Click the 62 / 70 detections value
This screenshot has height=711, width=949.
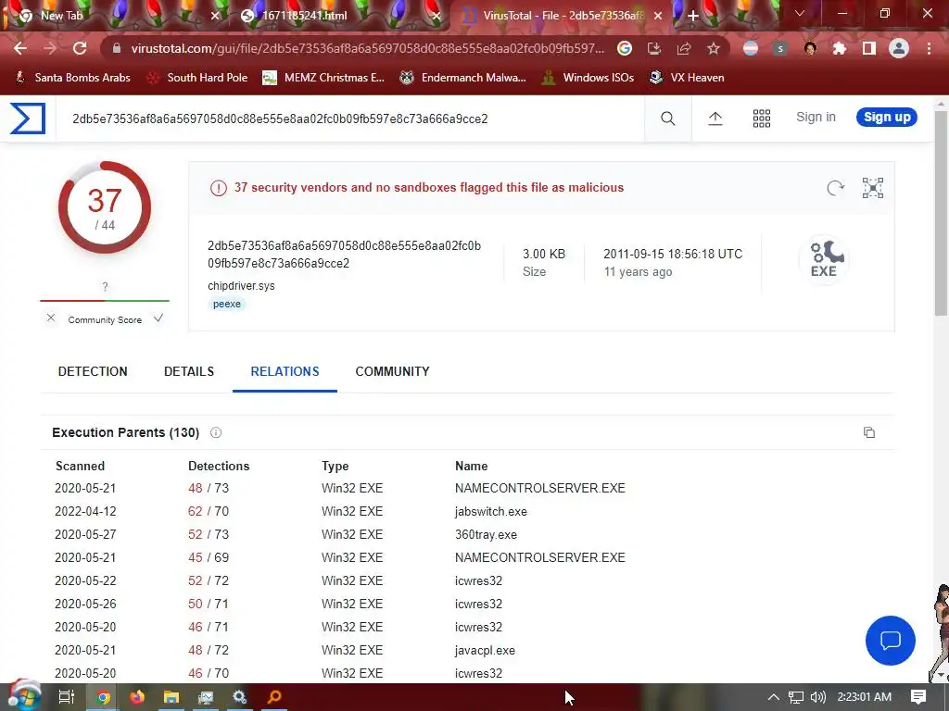pyautogui.click(x=209, y=511)
